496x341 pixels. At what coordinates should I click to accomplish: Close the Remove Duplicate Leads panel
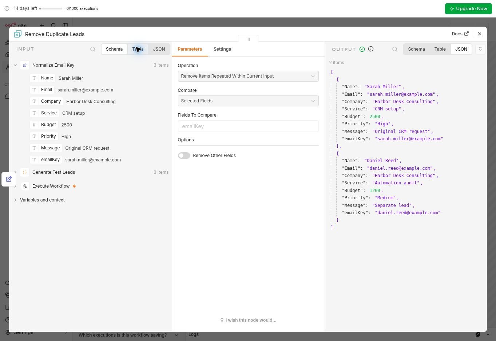coord(480,34)
